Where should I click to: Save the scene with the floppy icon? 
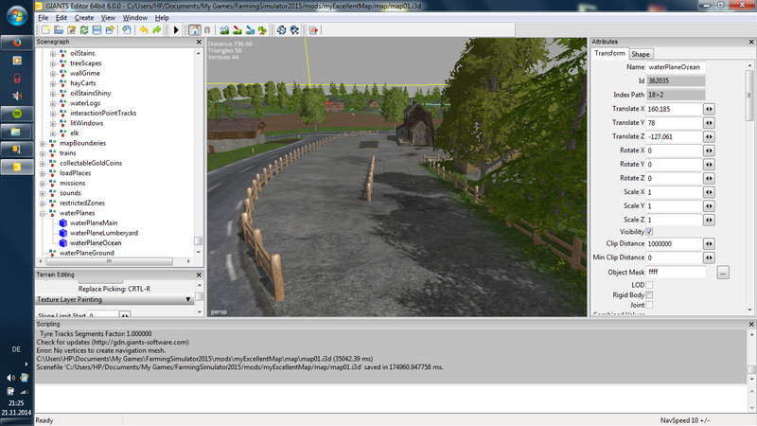coord(97,30)
